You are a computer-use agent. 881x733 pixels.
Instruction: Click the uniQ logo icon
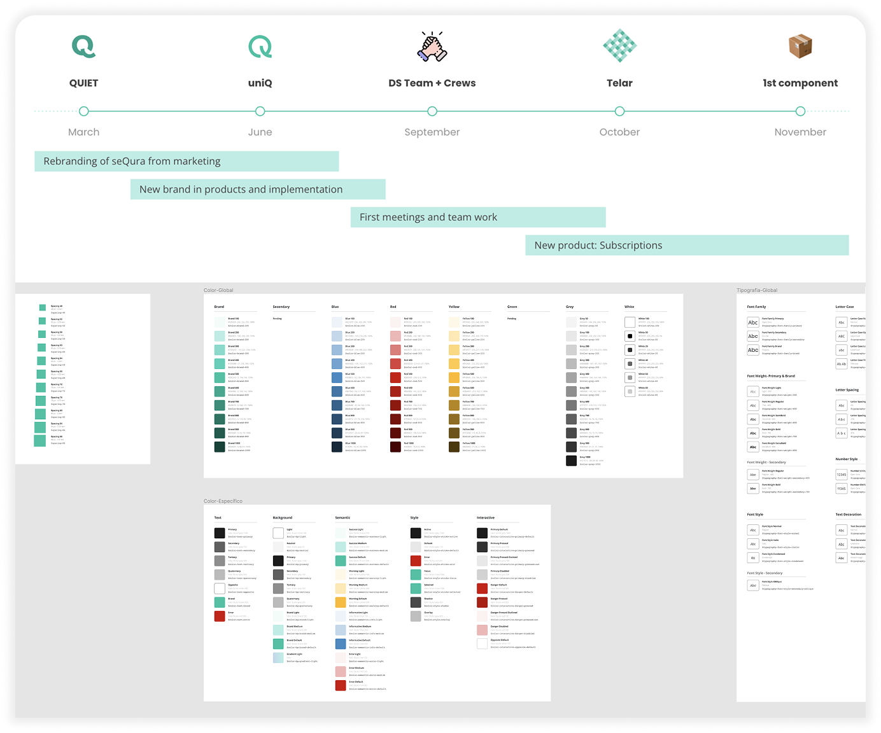(260, 46)
